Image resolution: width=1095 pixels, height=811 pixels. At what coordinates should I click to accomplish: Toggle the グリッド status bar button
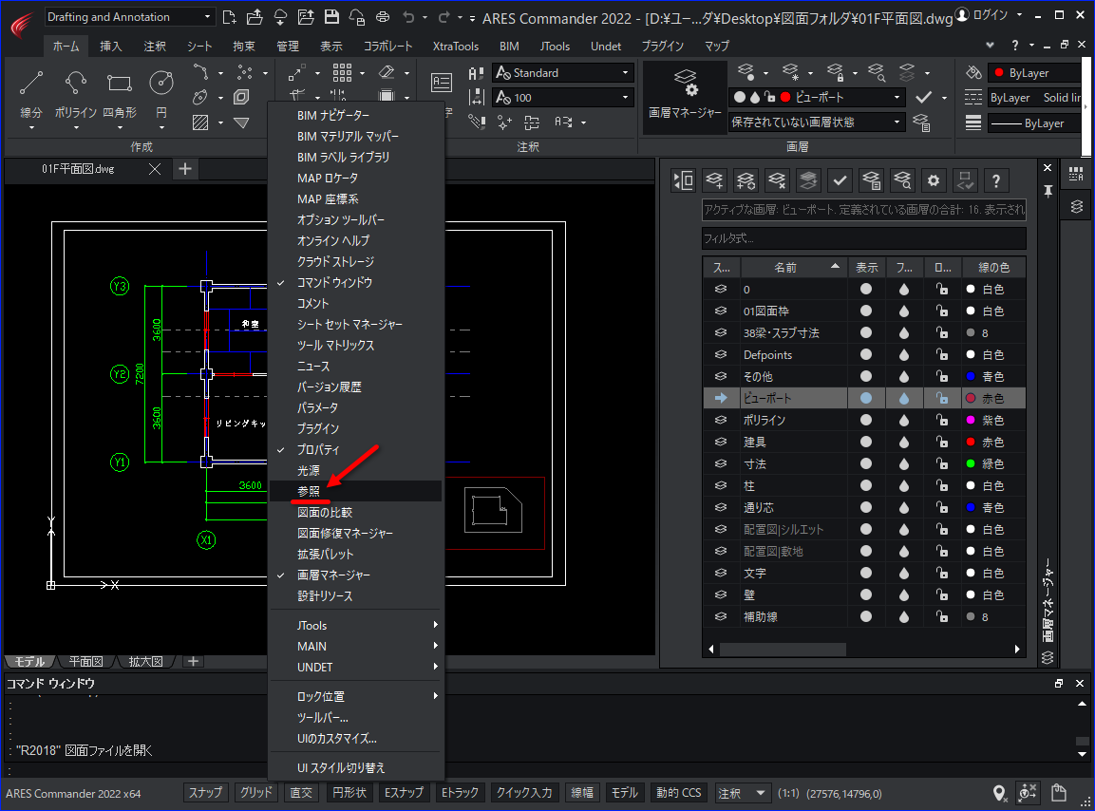[256, 793]
